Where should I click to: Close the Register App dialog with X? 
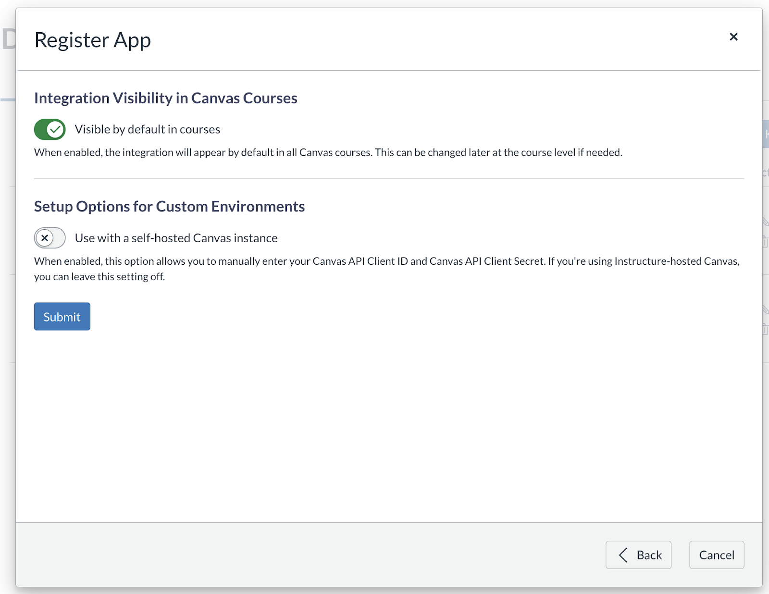pos(733,37)
